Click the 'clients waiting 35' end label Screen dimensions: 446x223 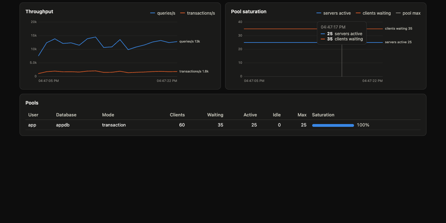pos(399,29)
